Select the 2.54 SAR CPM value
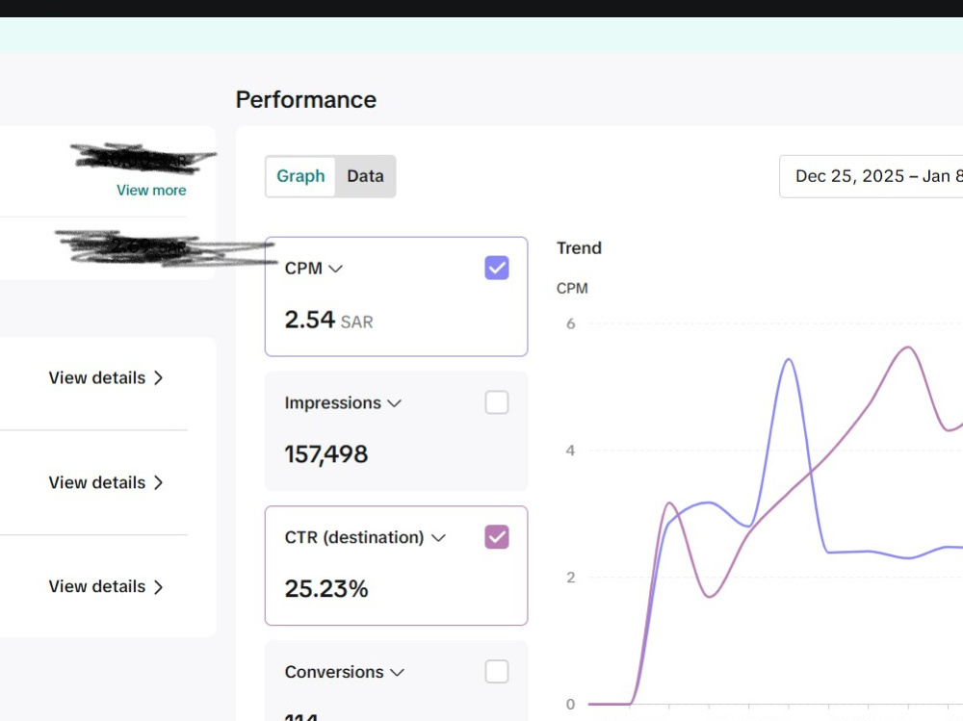 click(x=328, y=320)
